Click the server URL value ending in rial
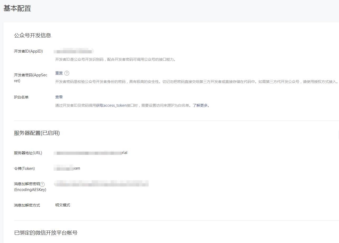Viewport: 339px width, 243px height. 91,153
